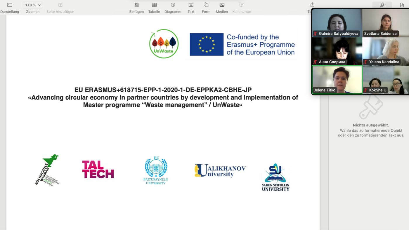
Task: Select the Baitursynuly University logo
Action: [x=156, y=170]
